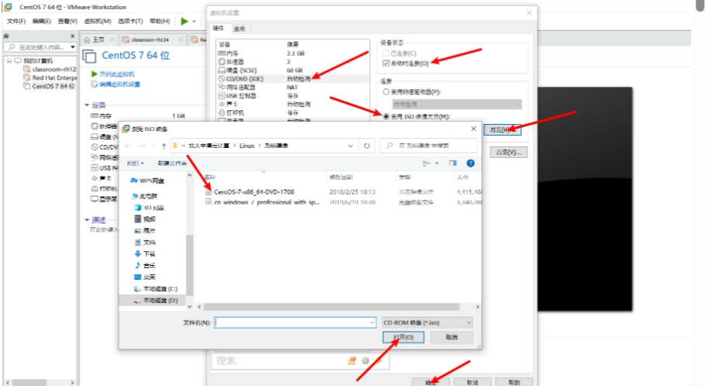This screenshot has width=705, height=386.
Task: Select the 声卡 sound card icon
Action: pos(222,104)
